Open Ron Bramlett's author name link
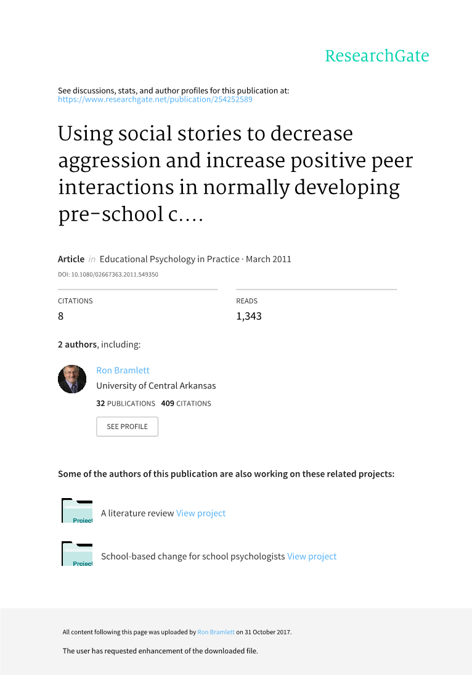The width and height of the screenshot is (472, 675). point(123,370)
